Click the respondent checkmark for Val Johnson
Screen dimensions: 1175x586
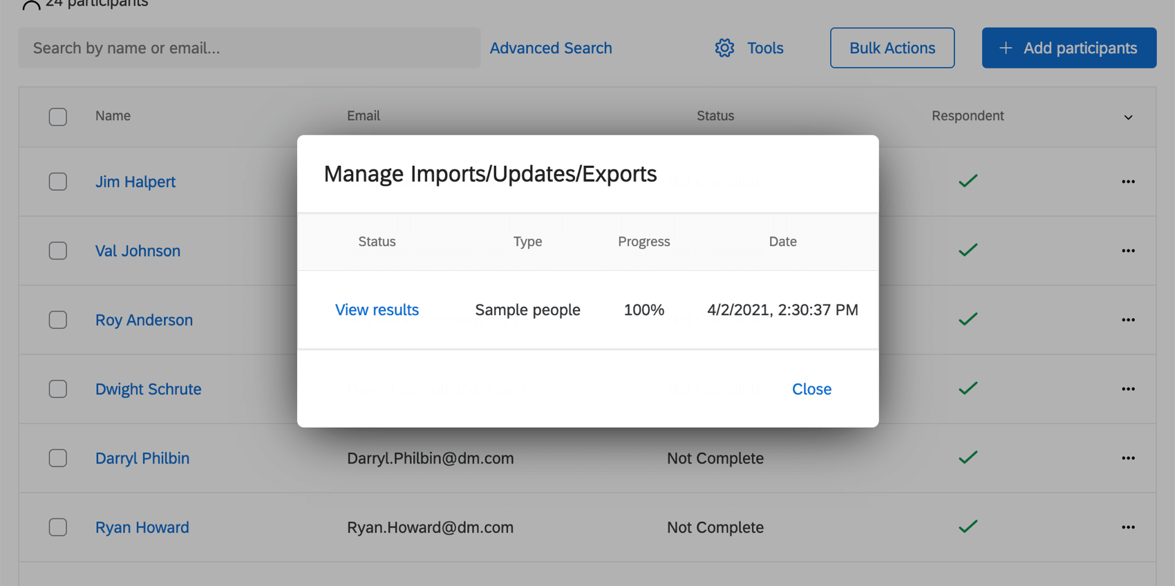968,250
